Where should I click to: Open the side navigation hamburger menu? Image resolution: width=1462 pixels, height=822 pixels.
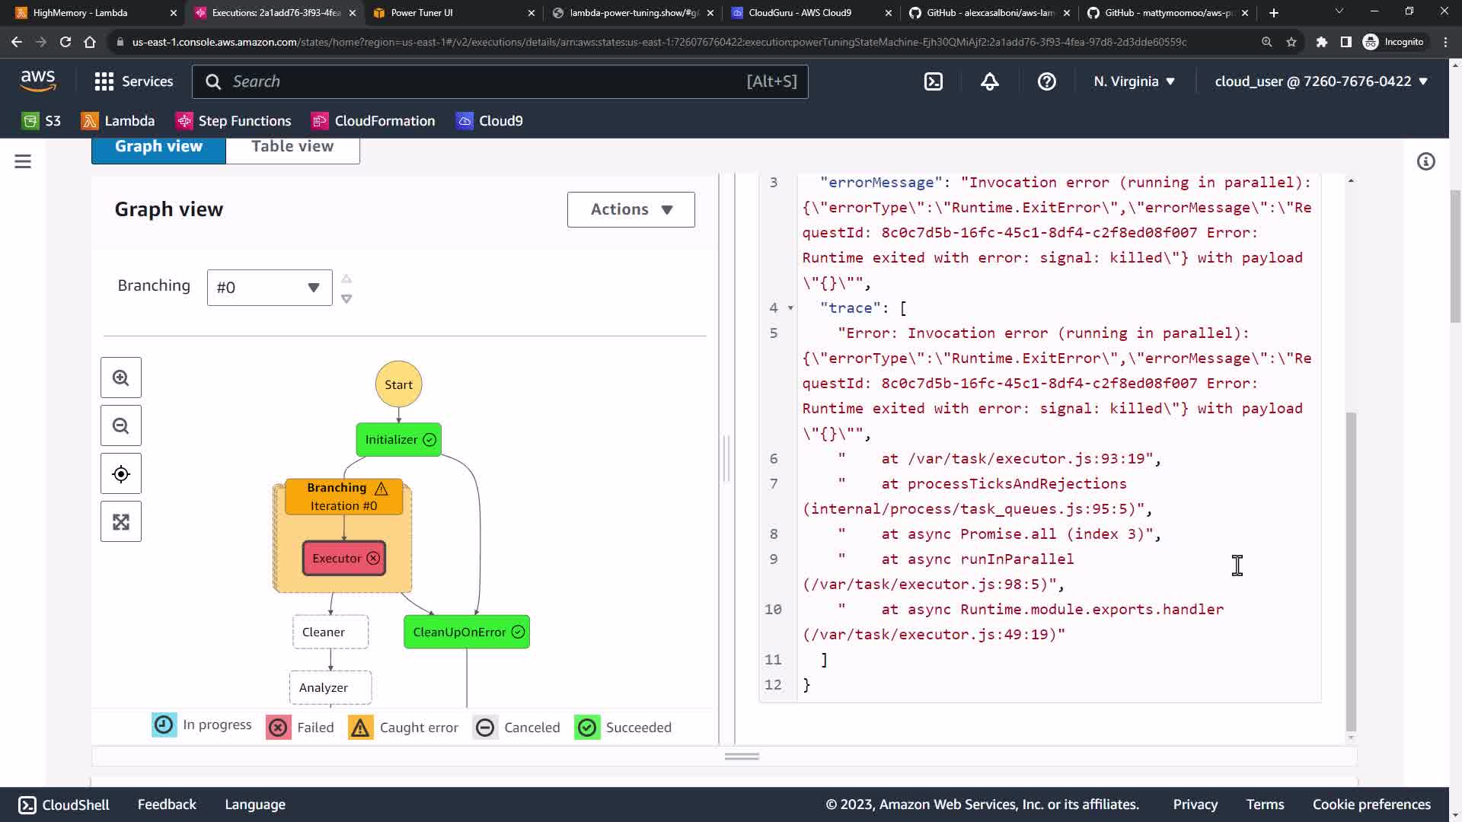click(x=23, y=161)
